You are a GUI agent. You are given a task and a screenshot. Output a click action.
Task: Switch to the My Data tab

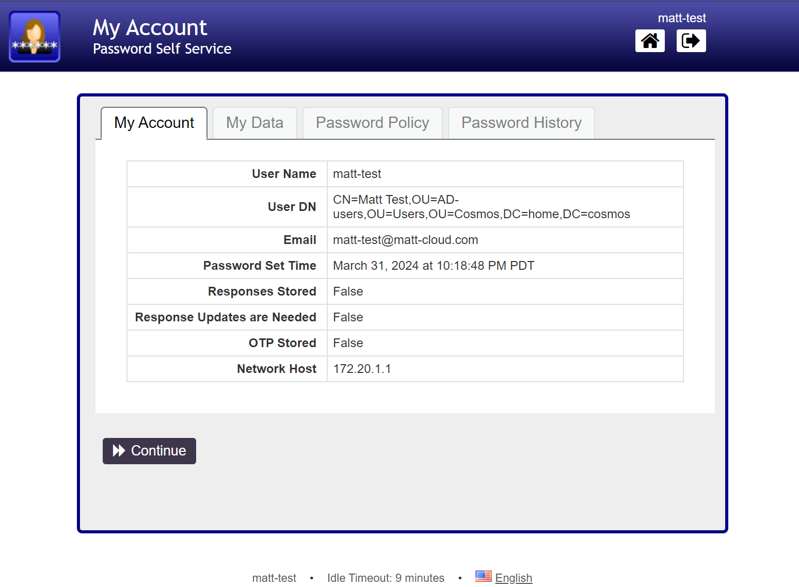point(254,123)
